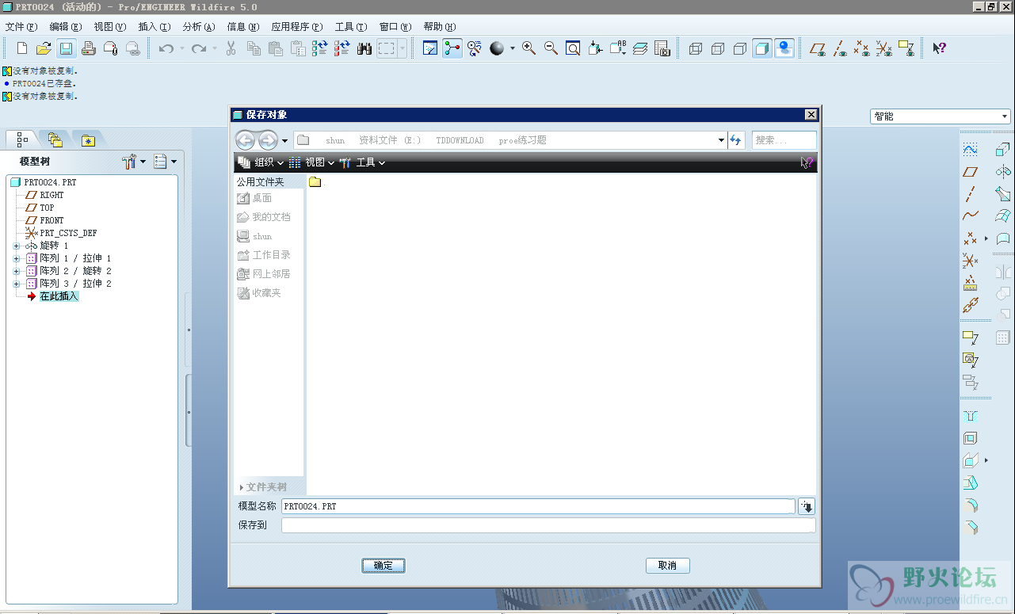Toggle Hidden Line display mode

[x=718, y=48]
